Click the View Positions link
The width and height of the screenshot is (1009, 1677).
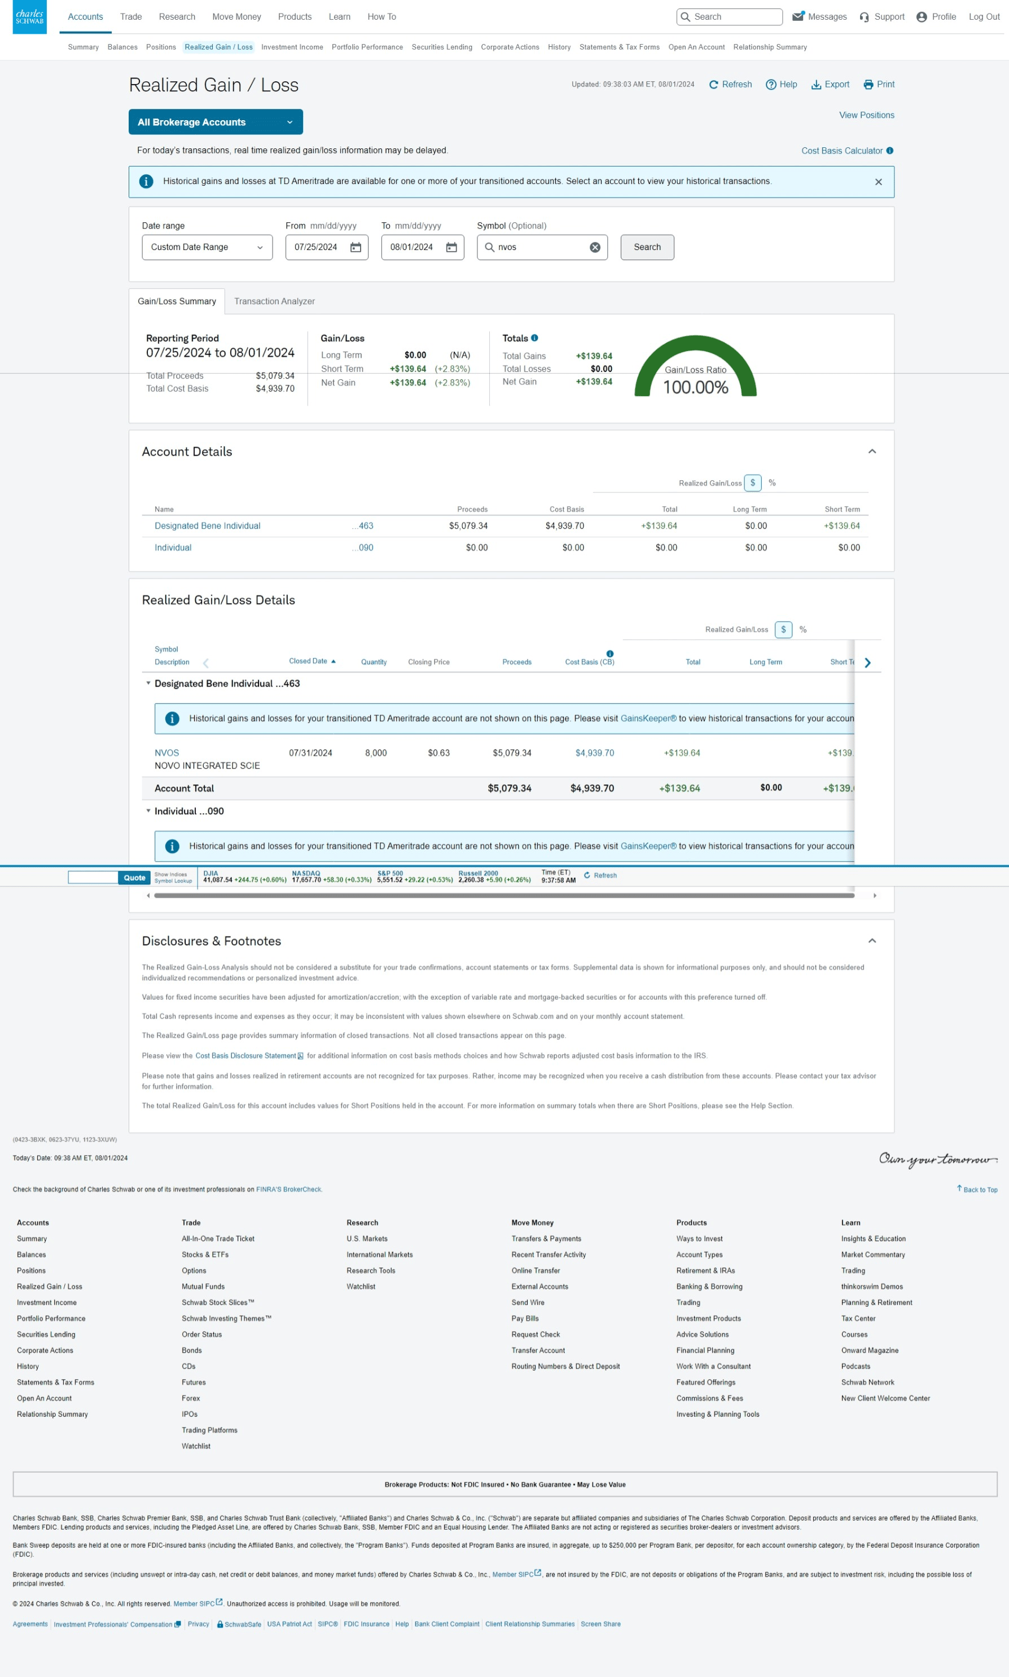[867, 116]
